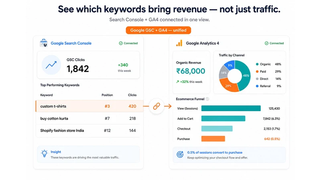Click the 125,430 sessions value
This screenshot has height=180, width=321.
point(274,108)
